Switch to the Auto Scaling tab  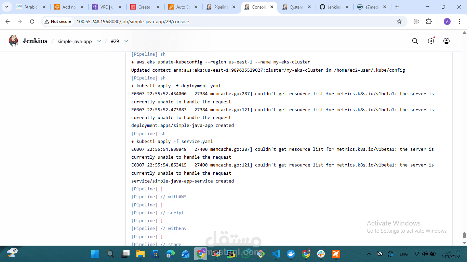[x=183, y=7]
